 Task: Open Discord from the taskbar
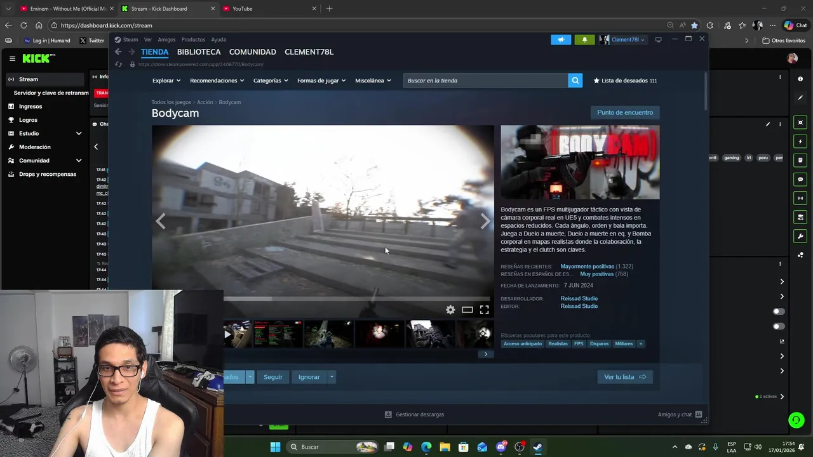(x=501, y=447)
